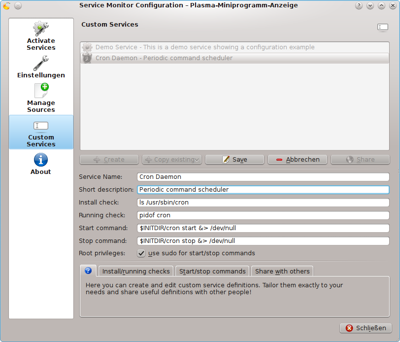Disable use sudo for start/stop commands
The width and height of the screenshot is (400, 342).
[141, 253]
